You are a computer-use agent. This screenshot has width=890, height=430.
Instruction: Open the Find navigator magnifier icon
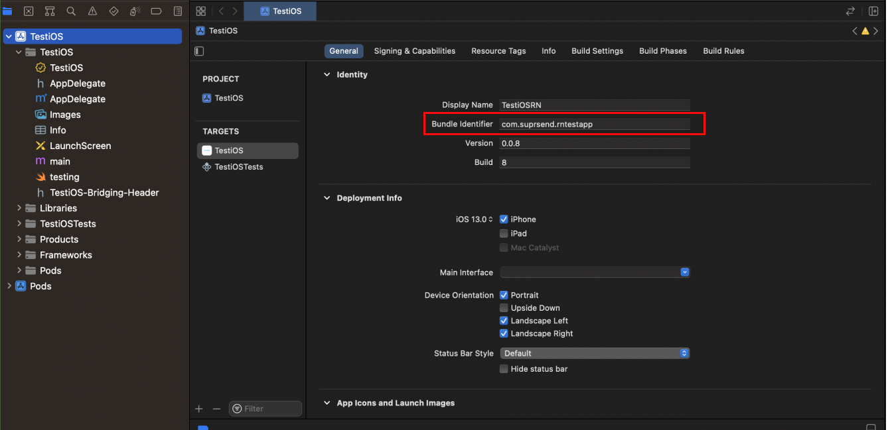click(71, 11)
